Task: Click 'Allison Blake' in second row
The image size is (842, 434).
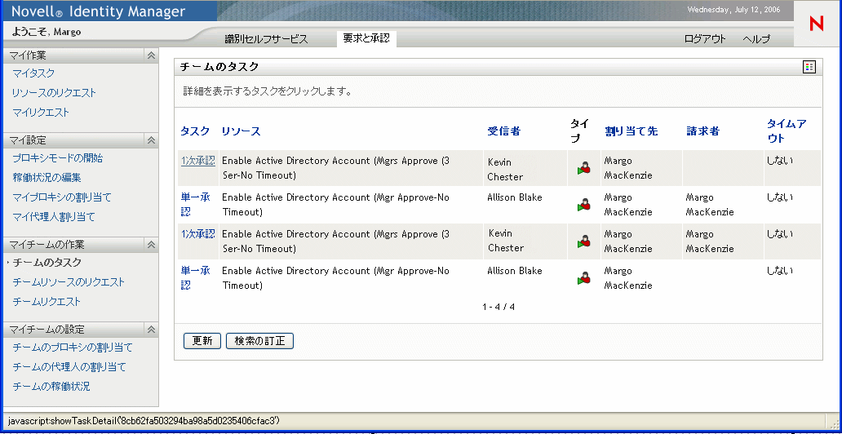Action: pyautogui.click(x=515, y=197)
